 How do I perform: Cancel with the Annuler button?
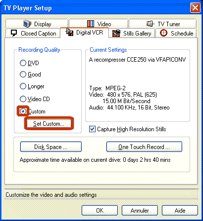click(140, 211)
